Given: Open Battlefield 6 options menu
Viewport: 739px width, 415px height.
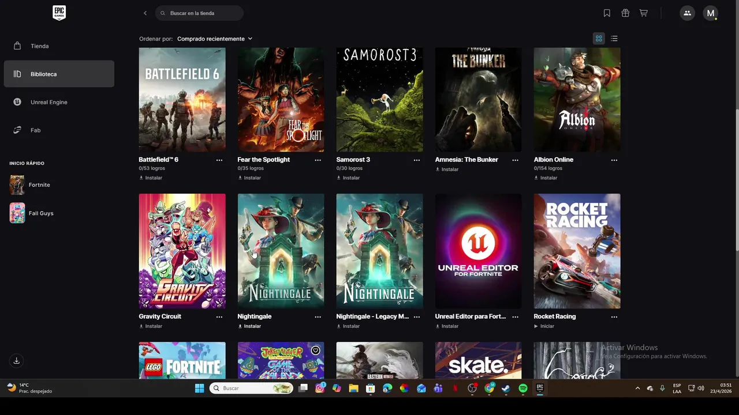Looking at the screenshot, I should click(x=219, y=160).
